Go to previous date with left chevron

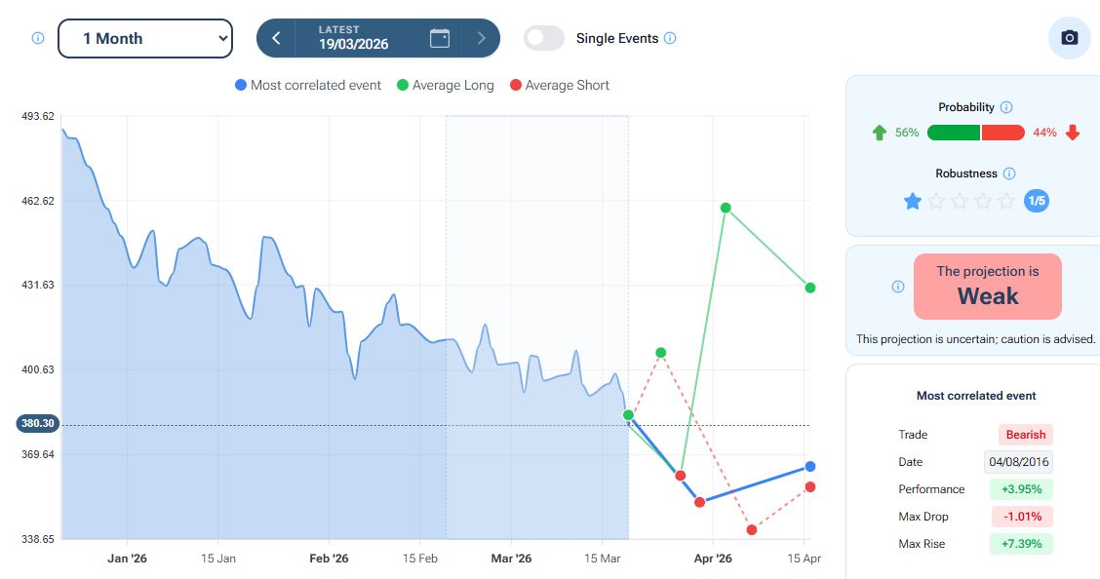tap(276, 38)
